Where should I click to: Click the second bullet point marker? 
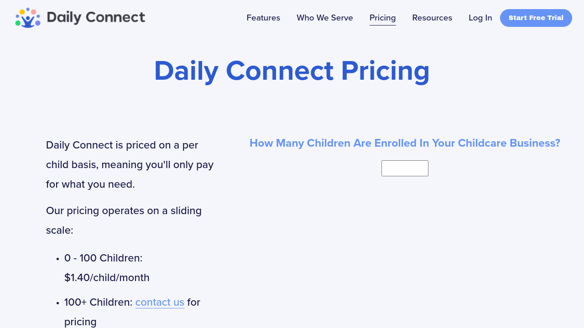click(58, 303)
